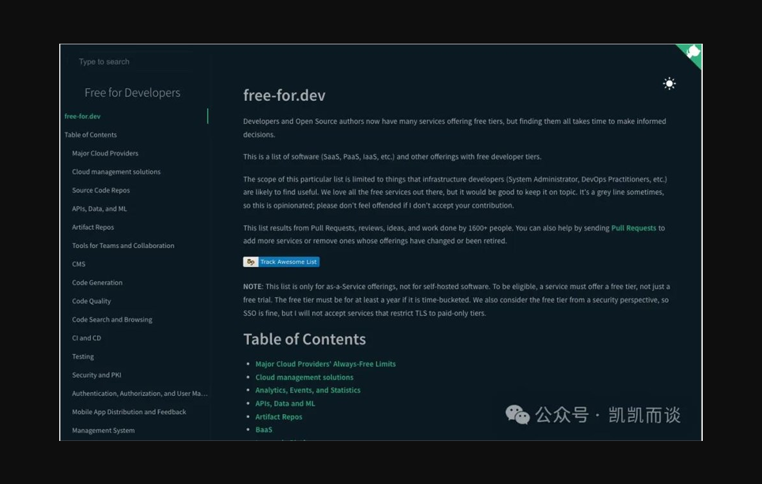This screenshot has width=762, height=484.
Task: Open the GitHub corner ribbon icon
Action: (x=691, y=53)
